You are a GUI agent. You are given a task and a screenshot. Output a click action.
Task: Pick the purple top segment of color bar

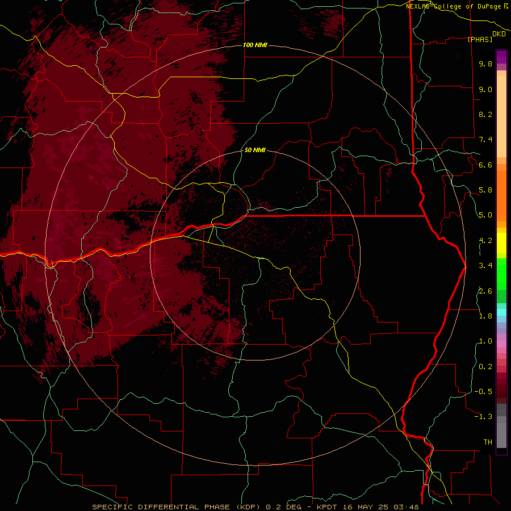click(x=501, y=57)
